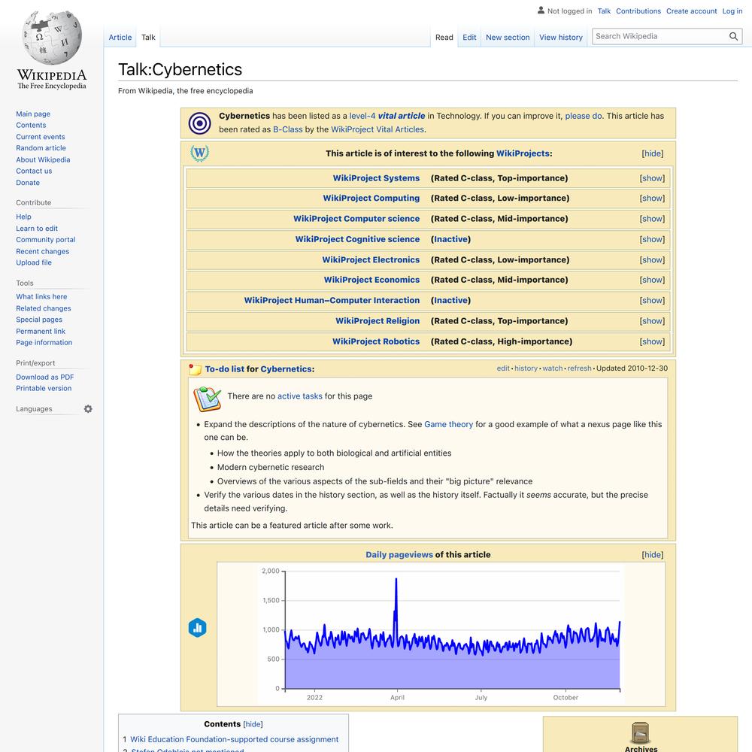This screenshot has width=752, height=752.
Task: Open the active tasks link
Action: [300, 396]
